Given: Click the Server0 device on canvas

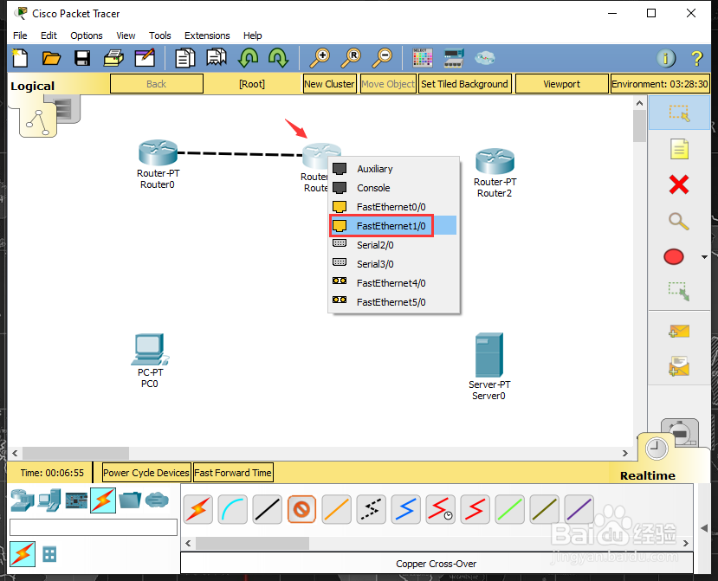Looking at the screenshot, I should tap(489, 355).
